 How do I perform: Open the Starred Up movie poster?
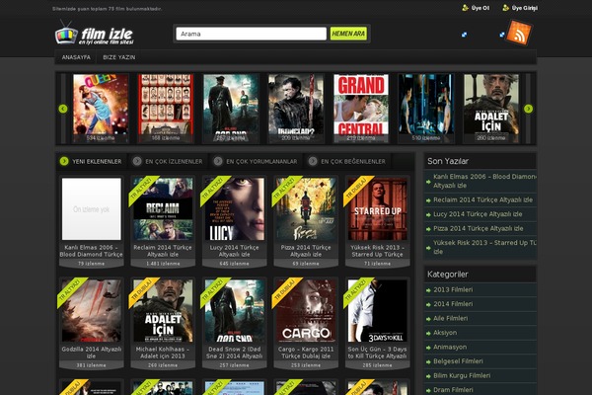tap(378, 209)
